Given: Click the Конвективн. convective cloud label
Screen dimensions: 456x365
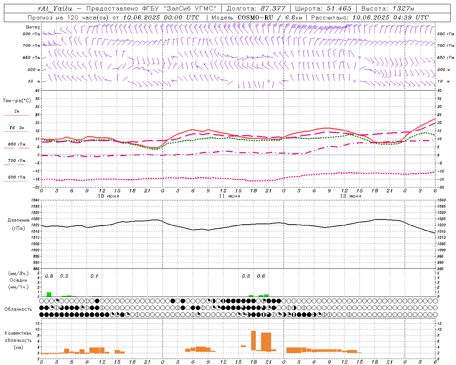Looking at the screenshot, I should click(x=18, y=333).
